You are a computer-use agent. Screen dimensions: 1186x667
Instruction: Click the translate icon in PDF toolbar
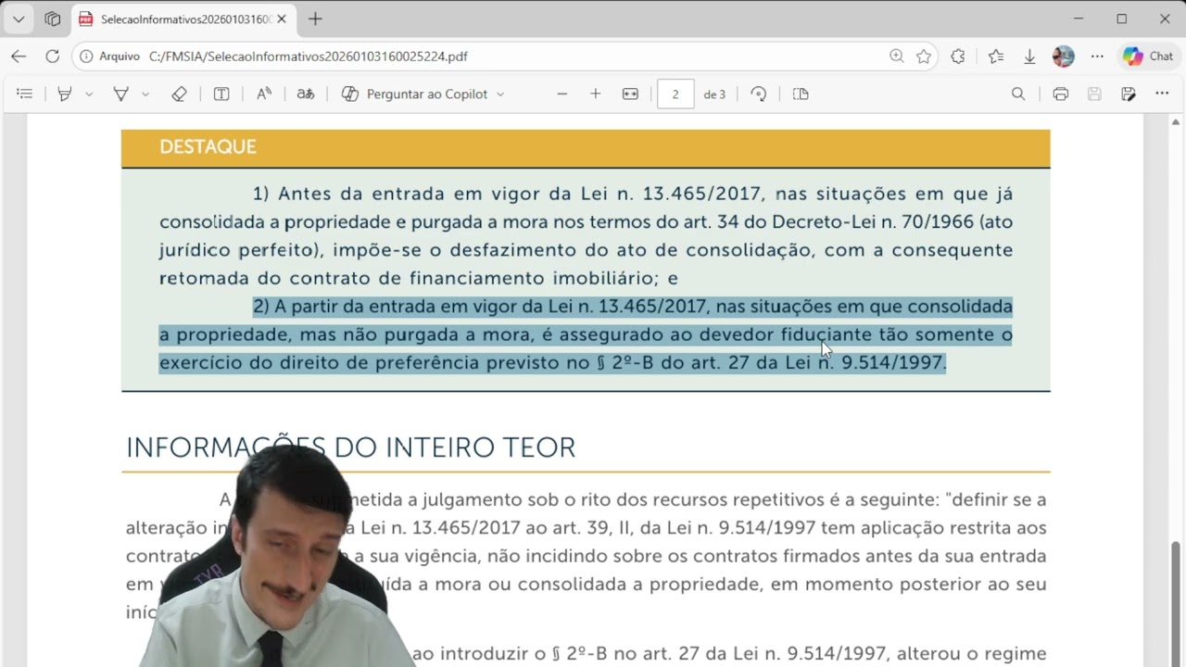[306, 94]
